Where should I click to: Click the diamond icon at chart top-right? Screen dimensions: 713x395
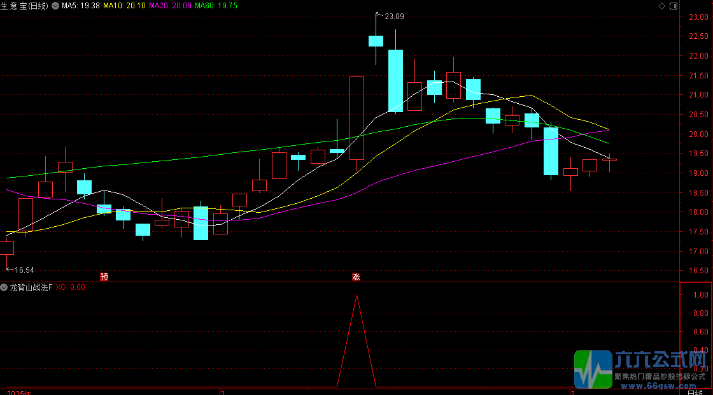pyautogui.click(x=661, y=6)
